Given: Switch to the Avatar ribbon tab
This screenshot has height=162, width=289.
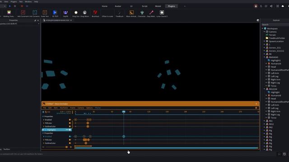Looking at the screenshot, I should (x=118, y=6).
